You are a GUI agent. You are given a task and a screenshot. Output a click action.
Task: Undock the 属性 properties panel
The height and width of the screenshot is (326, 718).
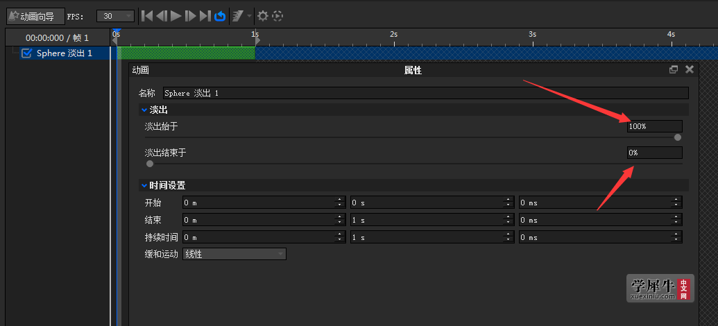[x=673, y=69]
